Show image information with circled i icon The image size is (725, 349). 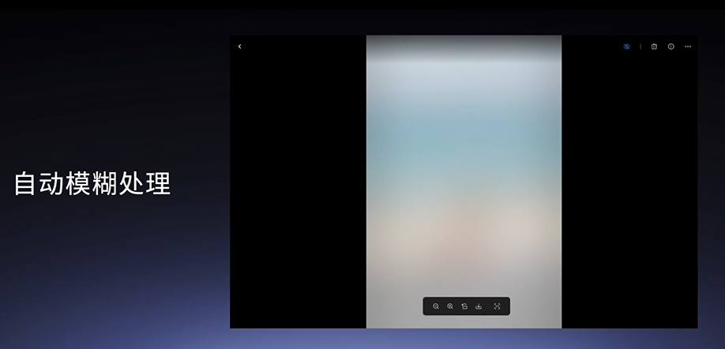[671, 47]
